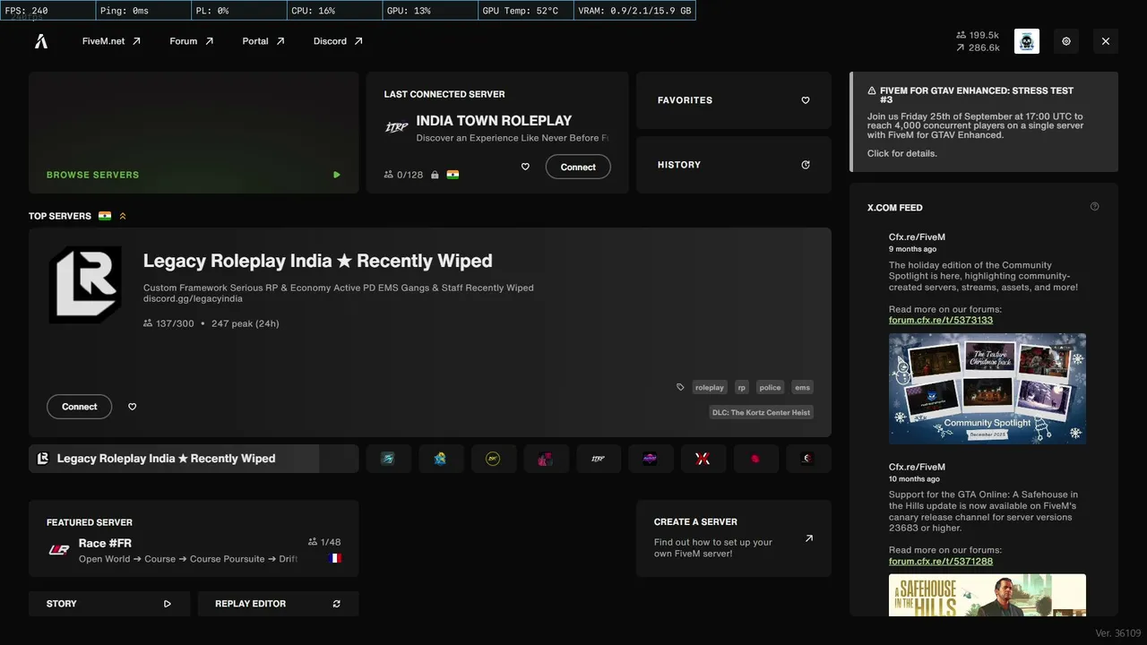1147x645 pixels.
Task: Connect to India Town Roleplay
Action: (578, 167)
